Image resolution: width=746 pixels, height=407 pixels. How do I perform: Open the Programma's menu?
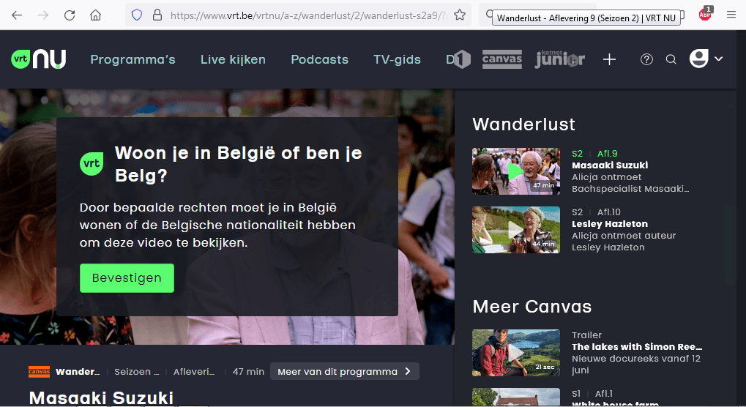133,59
